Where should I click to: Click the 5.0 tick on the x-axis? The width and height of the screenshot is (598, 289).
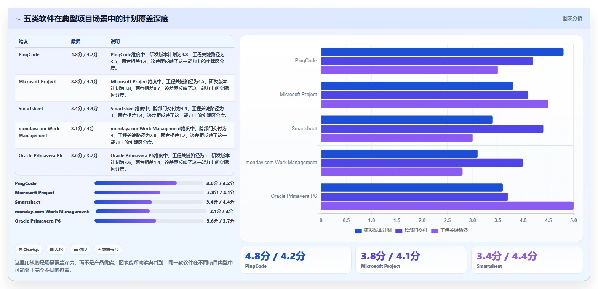(573, 220)
